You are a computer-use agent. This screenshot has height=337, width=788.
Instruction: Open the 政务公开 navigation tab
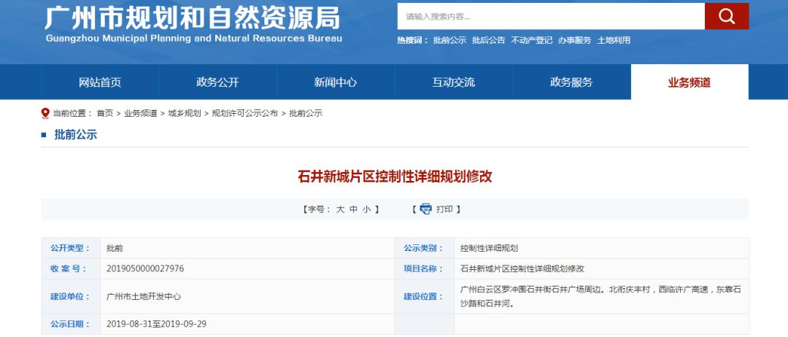tap(217, 82)
